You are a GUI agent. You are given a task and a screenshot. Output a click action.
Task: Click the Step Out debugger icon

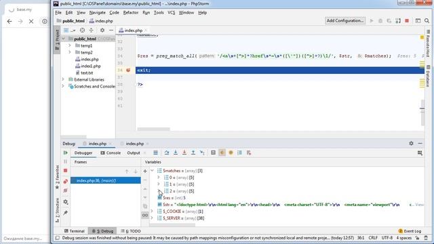click(193, 152)
